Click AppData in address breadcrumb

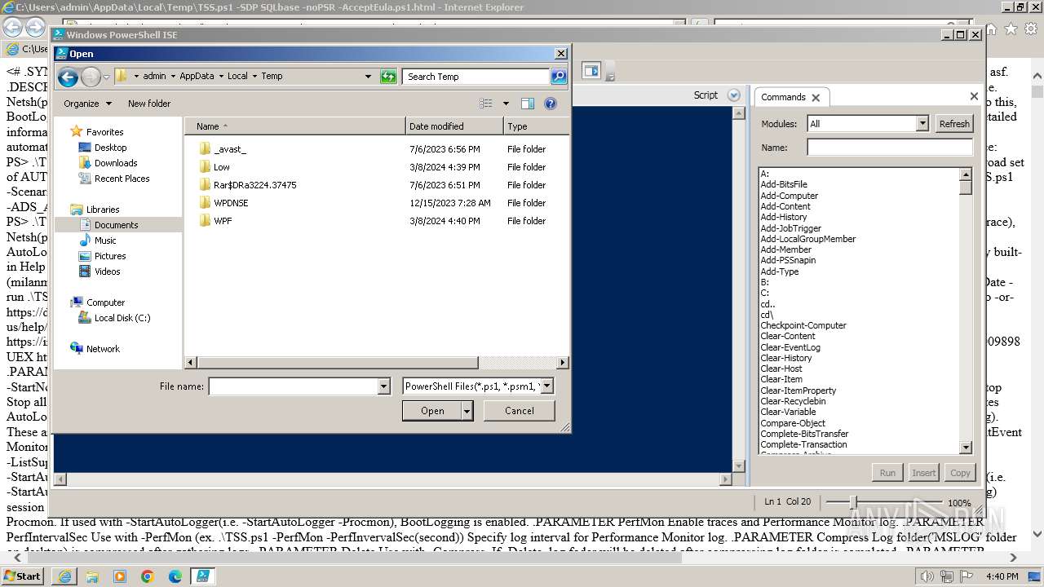pos(197,76)
